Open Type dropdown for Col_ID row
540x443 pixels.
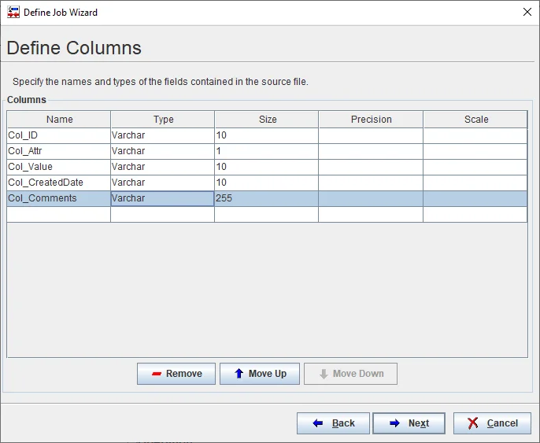[x=162, y=135]
